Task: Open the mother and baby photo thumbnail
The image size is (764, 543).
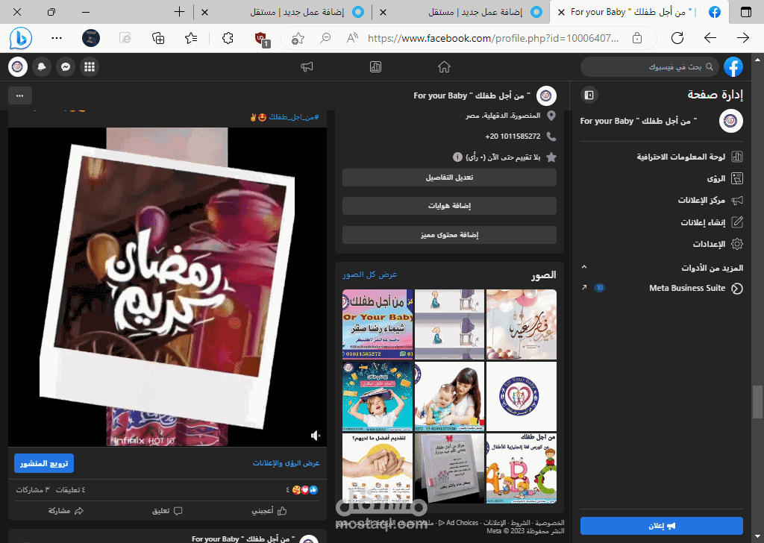Action: pos(449,396)
